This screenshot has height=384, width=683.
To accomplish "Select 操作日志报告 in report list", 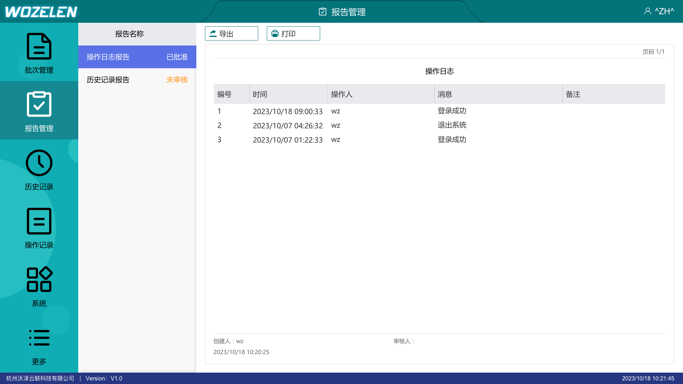I will click(137, 57).
